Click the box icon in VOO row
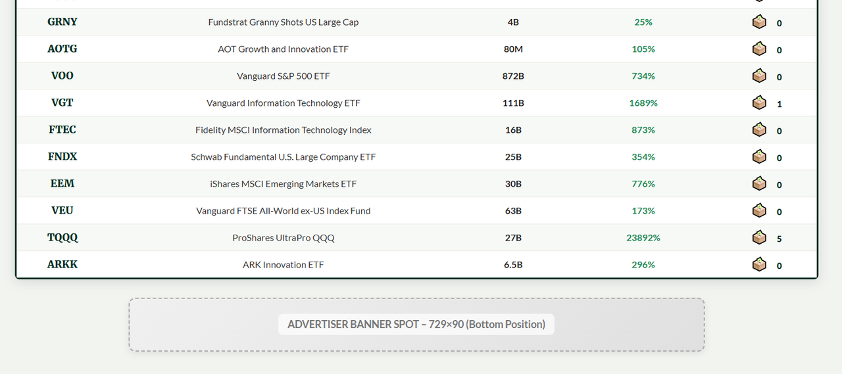 point(759,76)
